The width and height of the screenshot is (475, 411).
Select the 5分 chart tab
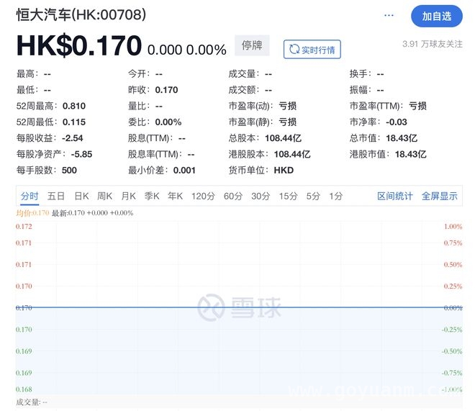coord(313,197)
